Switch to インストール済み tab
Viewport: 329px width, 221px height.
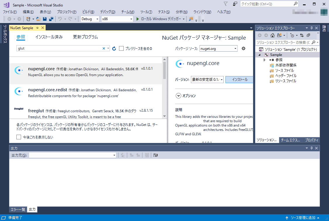(x=49, y=37)
